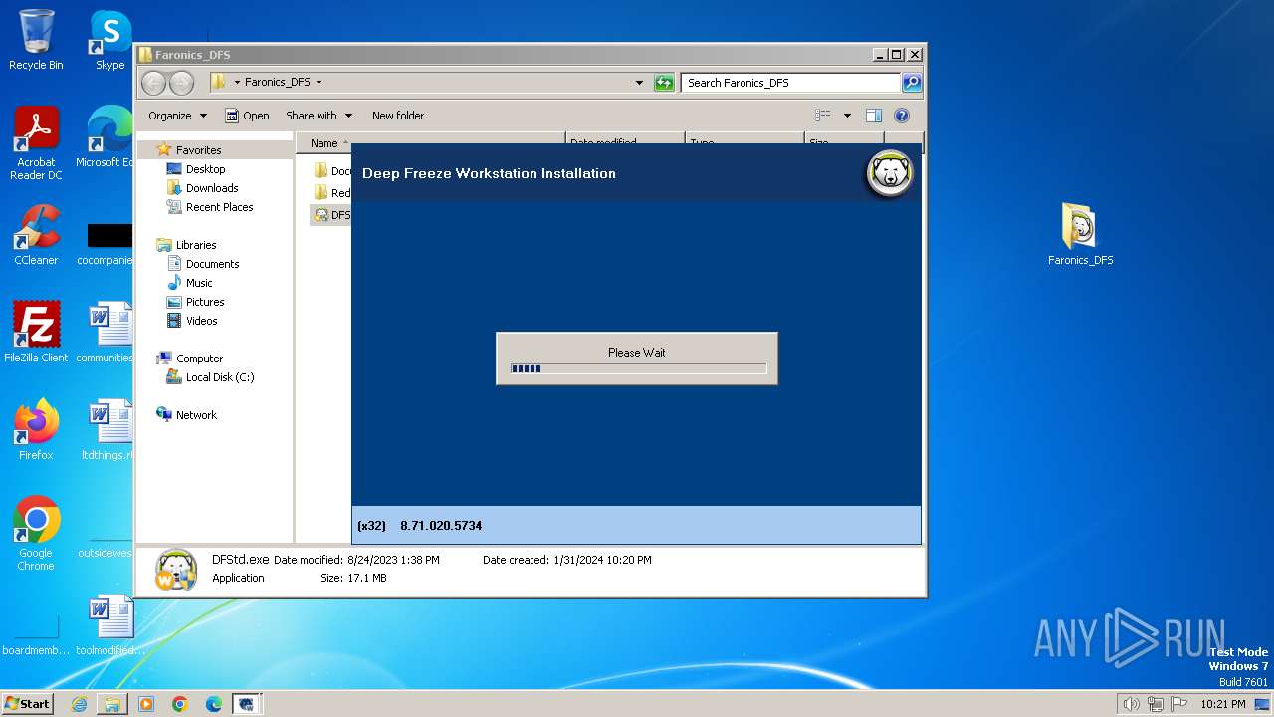The height and width of the screenshot is (717, 1274).
Task: Expand the address bar history dropdown
Action: [639, 83]
